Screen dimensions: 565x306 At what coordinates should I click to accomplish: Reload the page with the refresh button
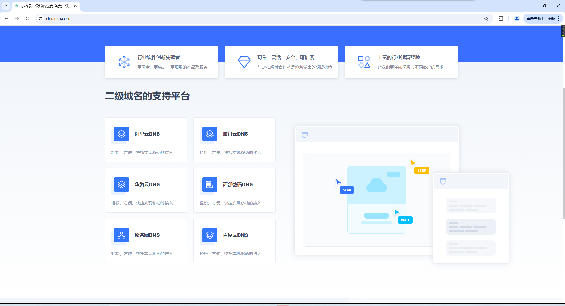(x=28, y=19)
